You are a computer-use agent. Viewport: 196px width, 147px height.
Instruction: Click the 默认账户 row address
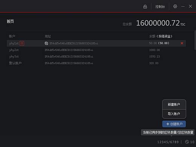click(x=69, y=63)
